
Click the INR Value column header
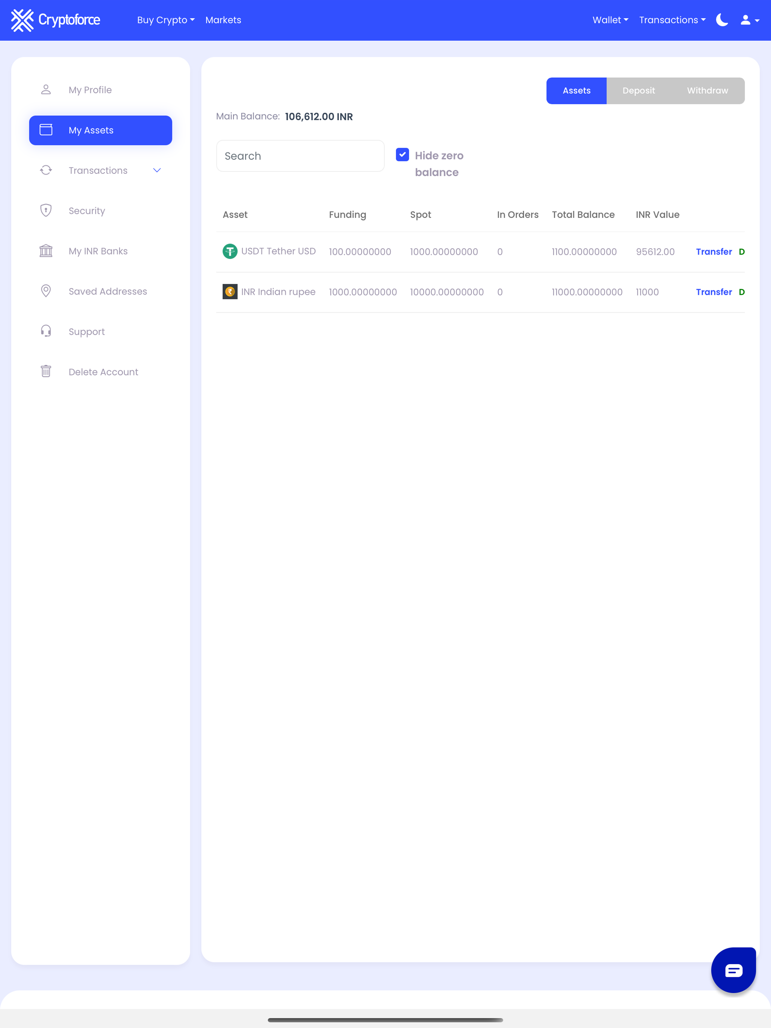[657, 215]
